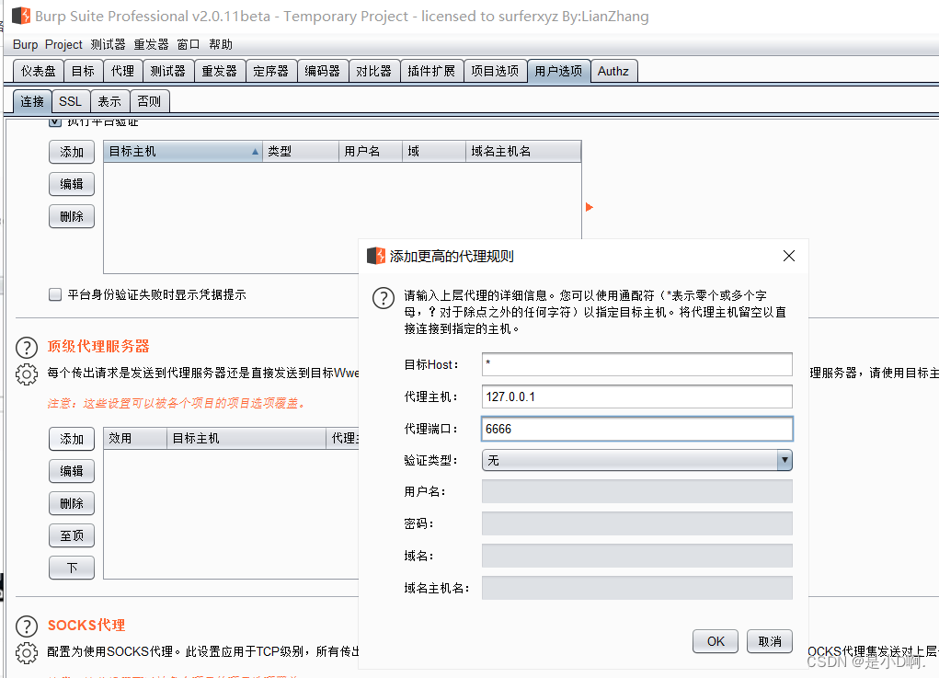Viewport: 939px width, 678px height.
Task: Click the 至顶 button
Action: tap(72, 536)
